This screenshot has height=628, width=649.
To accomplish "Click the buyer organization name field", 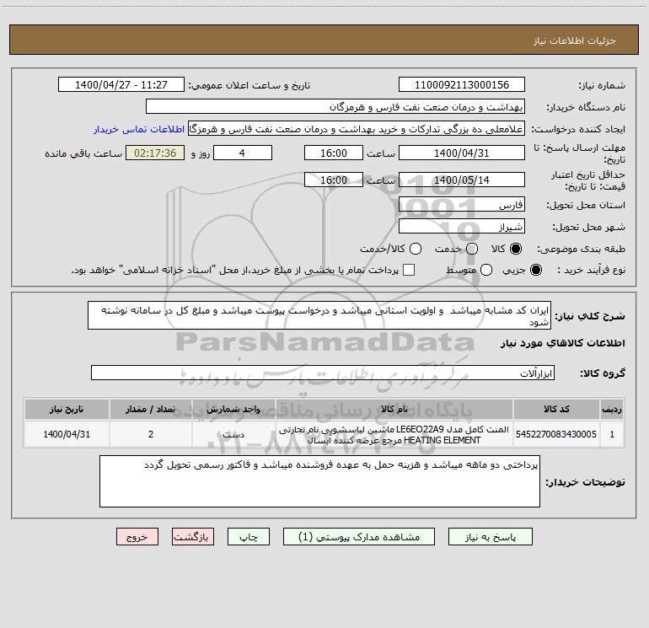I will [x=335, y=106].
